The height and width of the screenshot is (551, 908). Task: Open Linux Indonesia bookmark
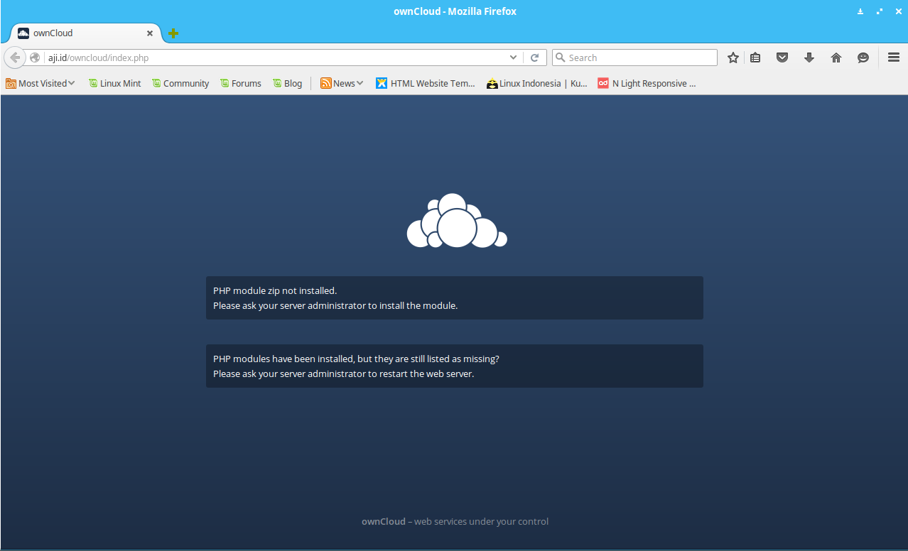pyautogui.click(x=537, y=83)
